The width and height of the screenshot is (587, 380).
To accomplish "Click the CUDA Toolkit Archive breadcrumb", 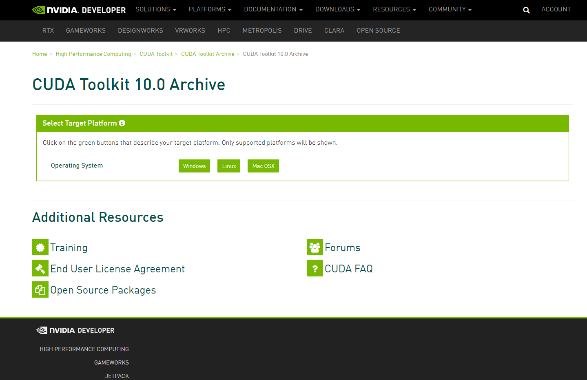I will pyautogui.click(x=208, y=54).
